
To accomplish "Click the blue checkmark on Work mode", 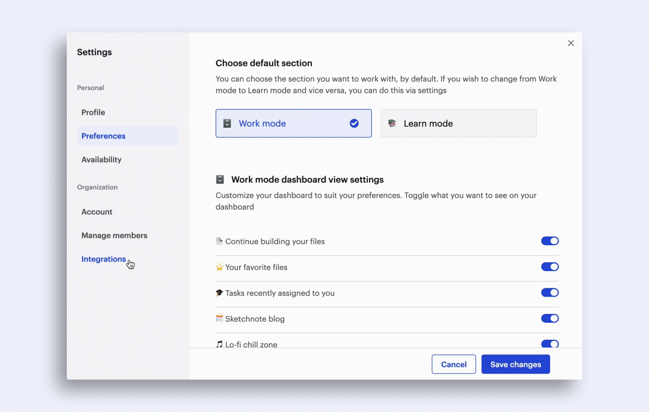I will [354, 123].
